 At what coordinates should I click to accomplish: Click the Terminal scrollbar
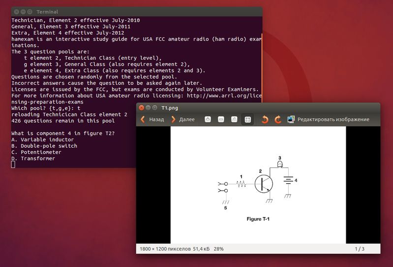pyautogui.click(x=262, y=68)
